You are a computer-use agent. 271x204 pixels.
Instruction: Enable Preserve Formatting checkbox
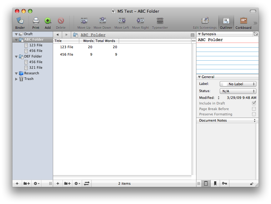(254, 114)
